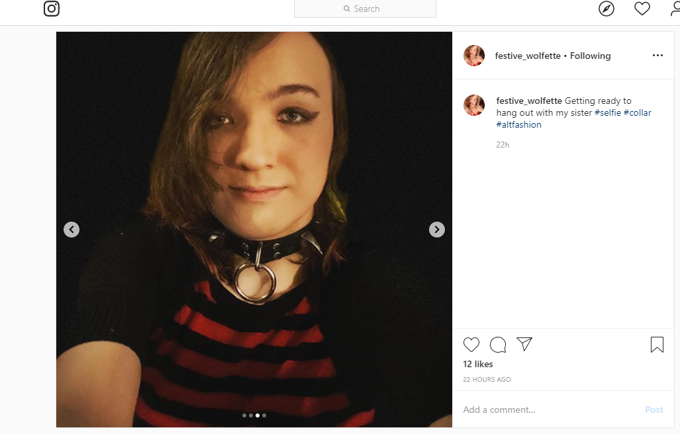Open festive_wolfette profile from post header

tap(528, 56)
